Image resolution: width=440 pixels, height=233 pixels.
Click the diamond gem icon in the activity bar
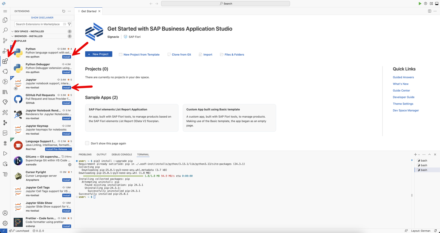pyautogui.click(x=5, y=102)
